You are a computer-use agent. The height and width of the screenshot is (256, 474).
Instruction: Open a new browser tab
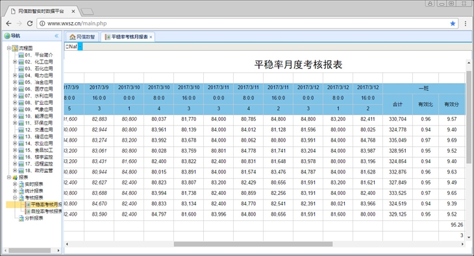pyautogui.click(x=88, y=12)
